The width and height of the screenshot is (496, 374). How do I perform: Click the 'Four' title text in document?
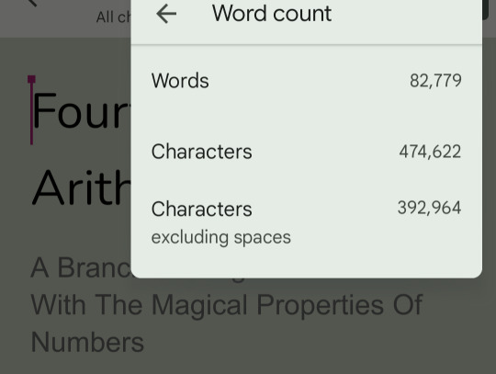tap(81, 111)
